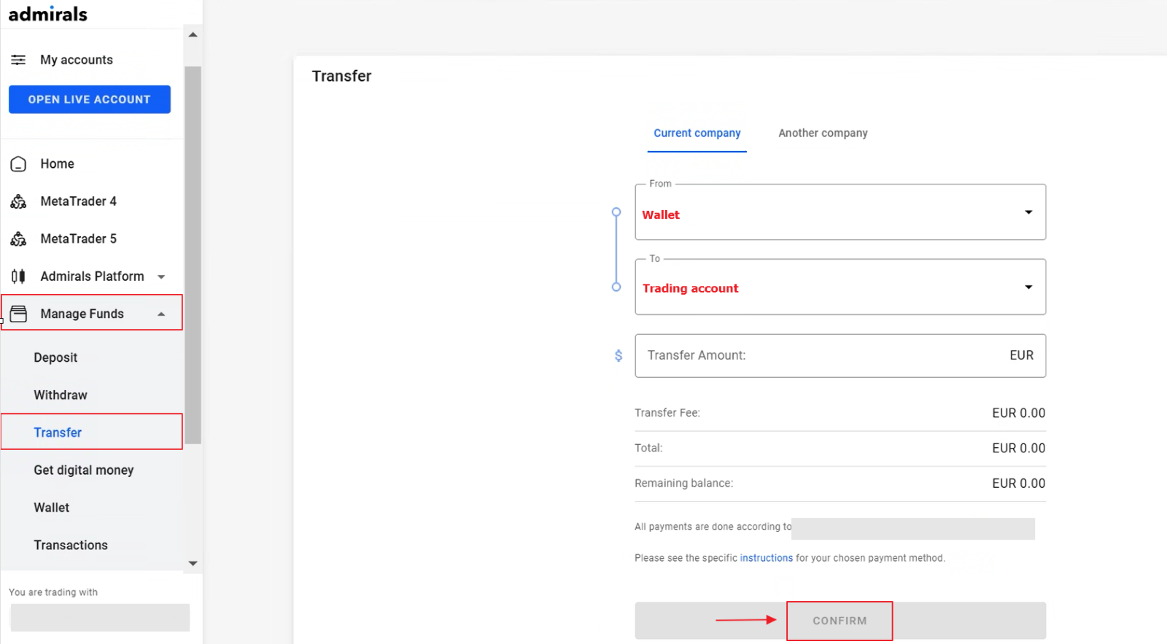Switch to Another company tab

coord(823,133)
